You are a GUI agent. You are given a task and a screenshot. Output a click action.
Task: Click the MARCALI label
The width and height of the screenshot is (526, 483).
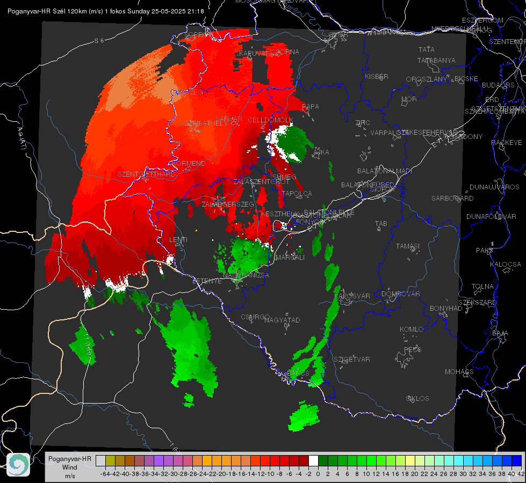[x=290, y=258]
